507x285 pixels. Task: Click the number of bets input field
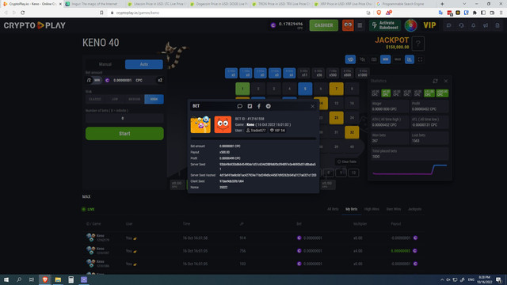124,119
